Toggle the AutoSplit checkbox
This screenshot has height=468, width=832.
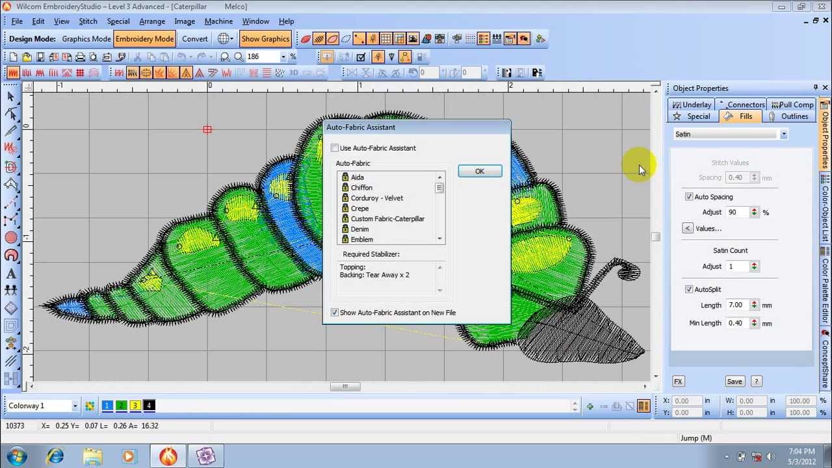click(689, 289)
